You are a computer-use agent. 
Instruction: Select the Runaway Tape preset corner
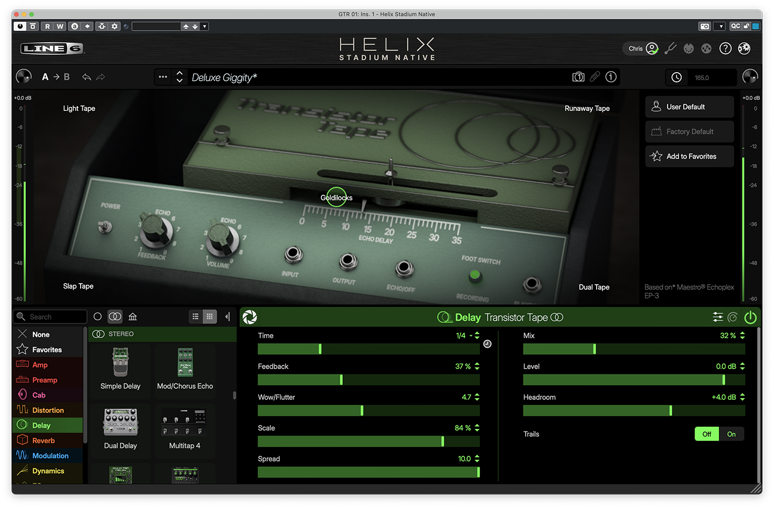[587, 108]
